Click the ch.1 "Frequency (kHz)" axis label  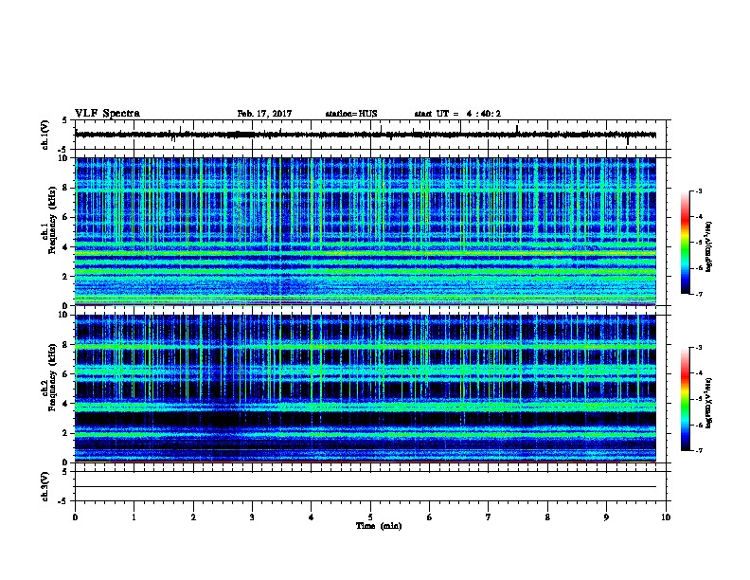[x=52, y=220]
